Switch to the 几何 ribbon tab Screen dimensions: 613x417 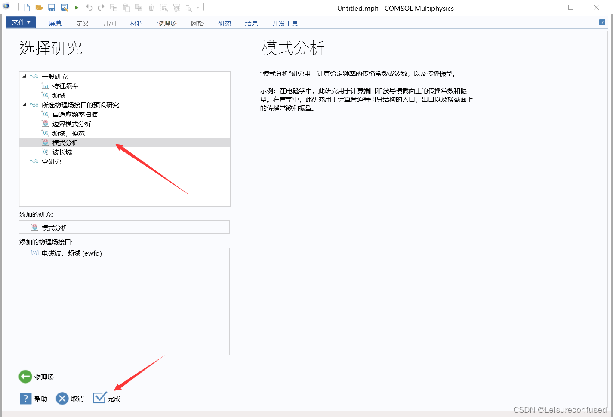[109, 23]
